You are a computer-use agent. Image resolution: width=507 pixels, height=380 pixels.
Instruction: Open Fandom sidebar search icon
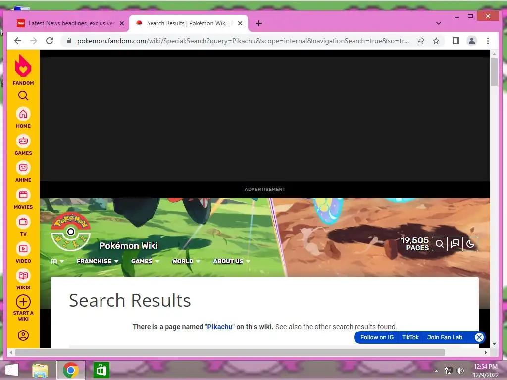(23, 95)
